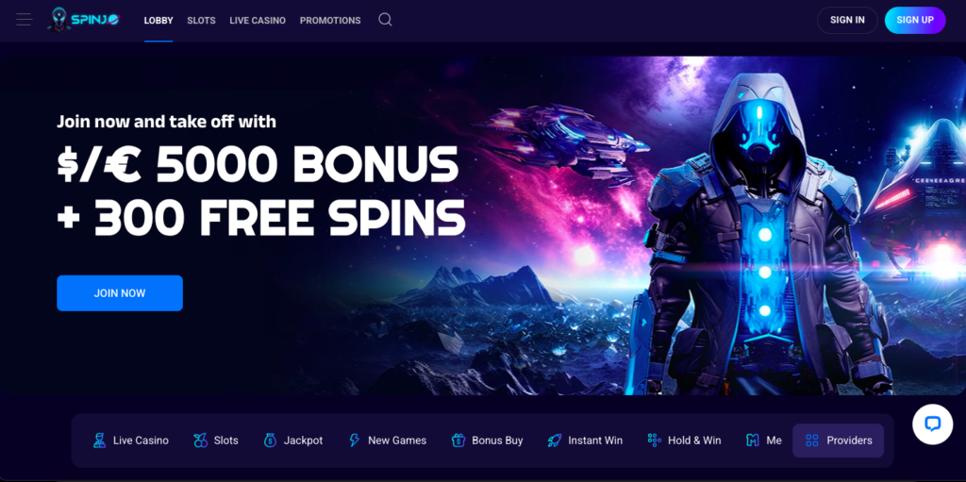This screenshot has width=966, height=482.
Task: Click the Bonus Buy gift icon
Action: coord(458,440)
